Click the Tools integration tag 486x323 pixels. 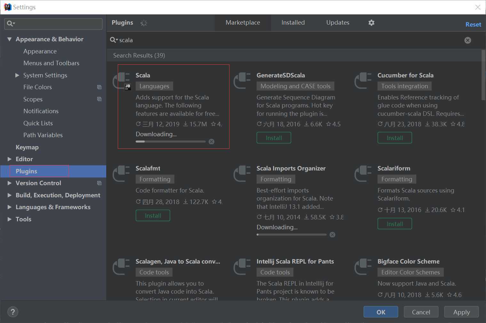click(x=404, y=86)
